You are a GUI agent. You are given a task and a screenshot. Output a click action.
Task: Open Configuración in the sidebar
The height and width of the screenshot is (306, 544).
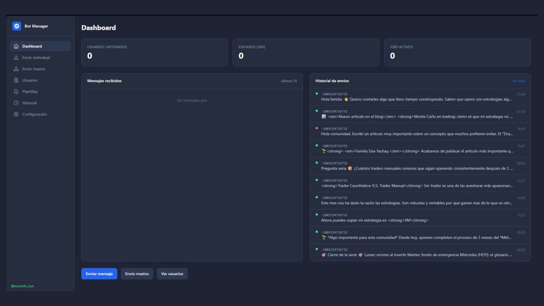coord(40,114)
